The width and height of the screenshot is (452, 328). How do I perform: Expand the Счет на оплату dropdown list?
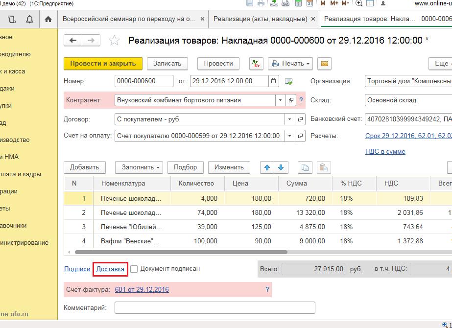pyautogui.click(x=289, y=136)
